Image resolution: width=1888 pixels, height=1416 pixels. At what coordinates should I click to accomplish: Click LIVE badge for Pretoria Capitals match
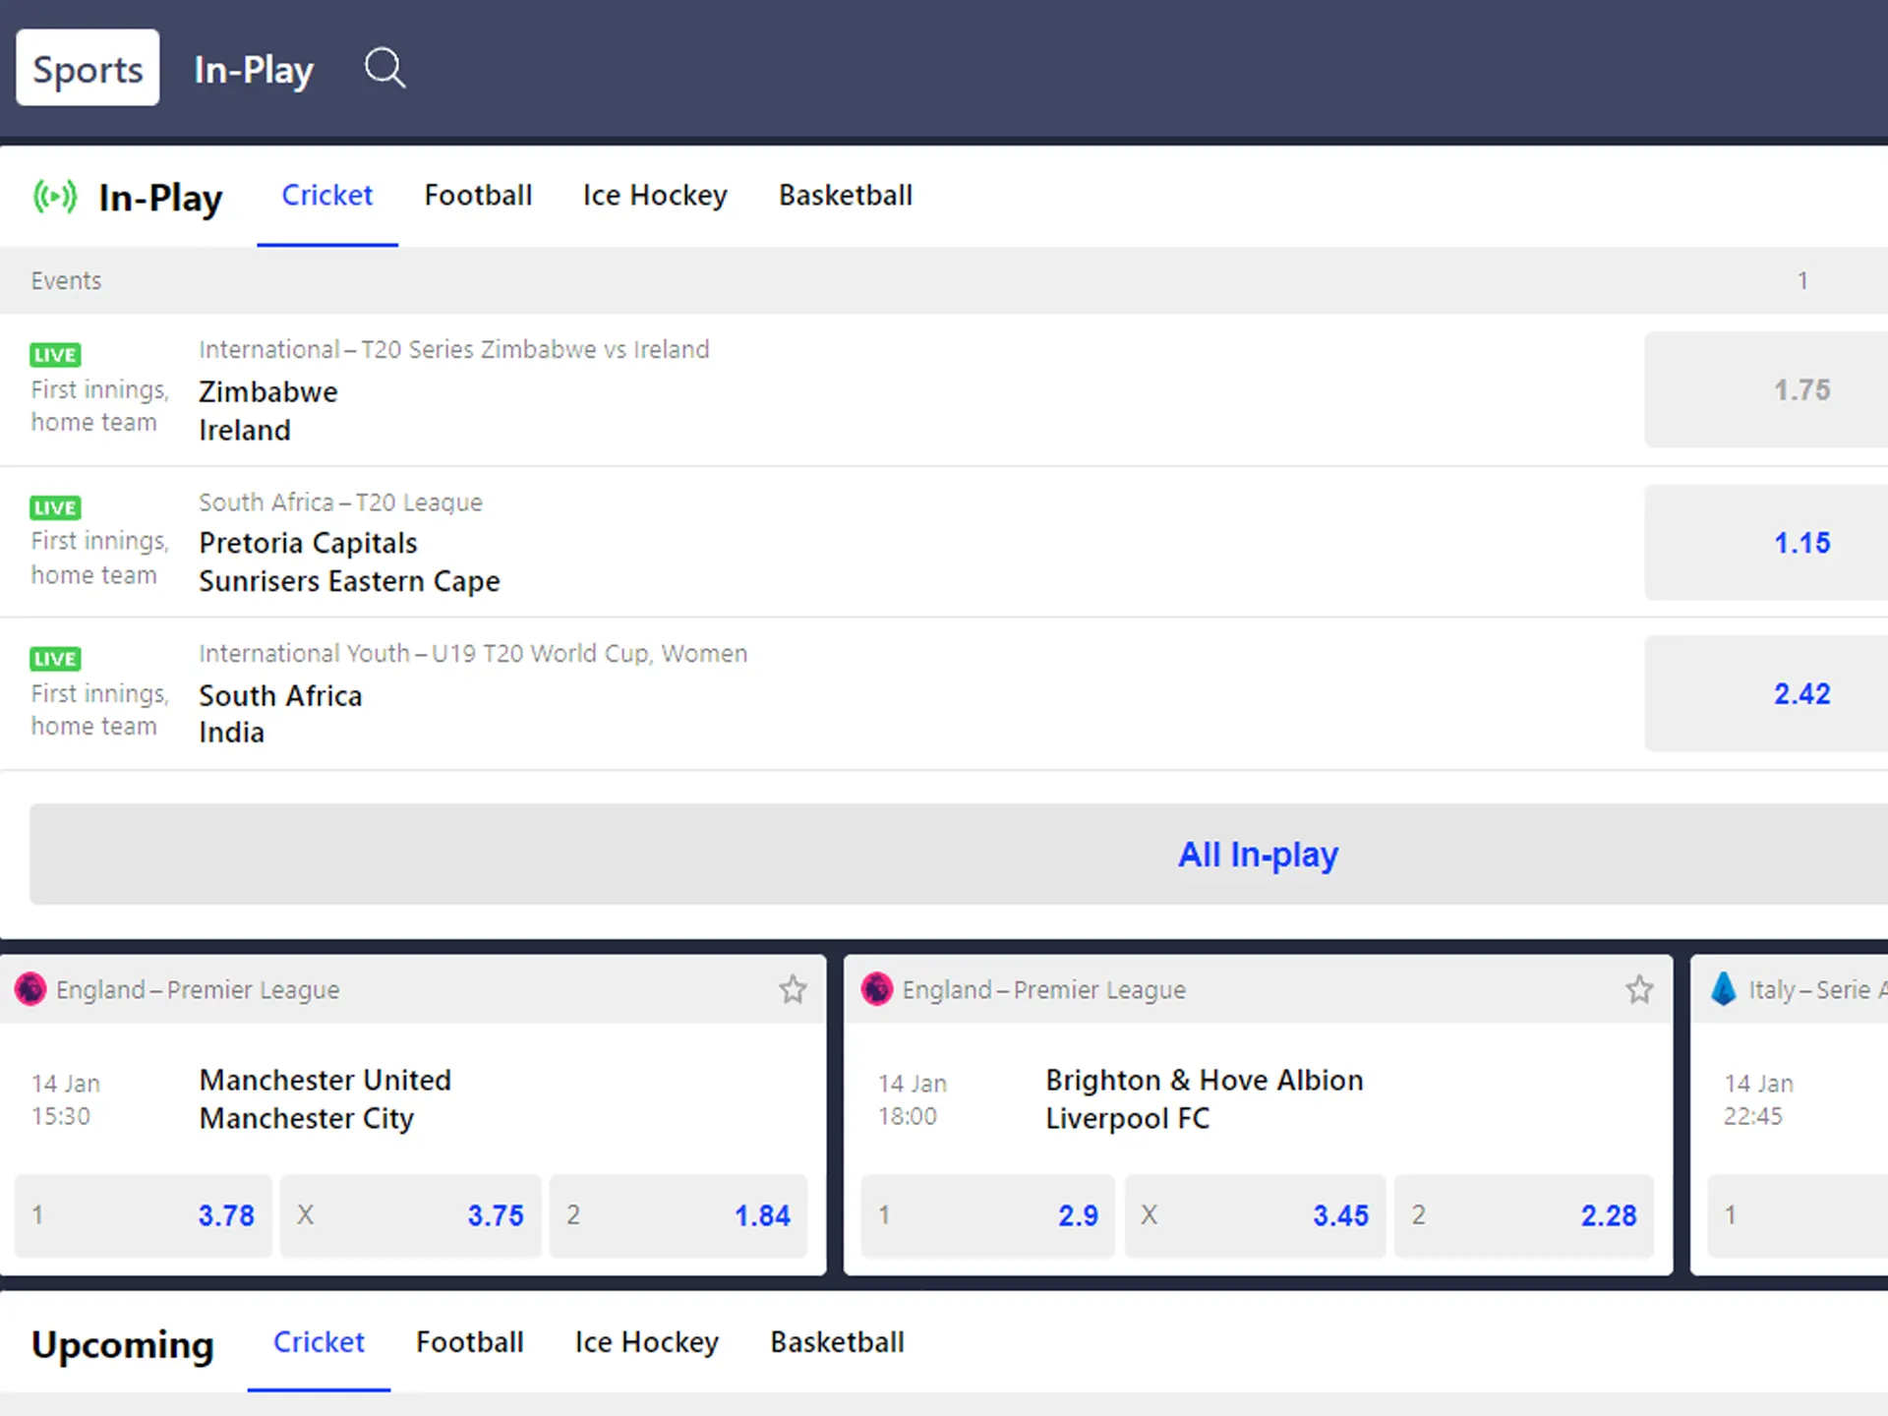55,507
